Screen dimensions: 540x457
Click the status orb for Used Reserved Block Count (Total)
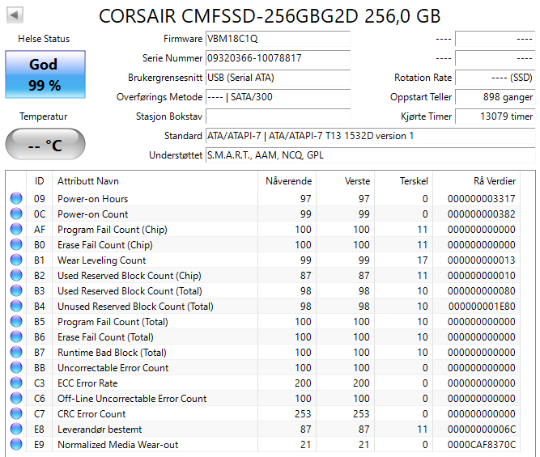click(x=16, y=291)
